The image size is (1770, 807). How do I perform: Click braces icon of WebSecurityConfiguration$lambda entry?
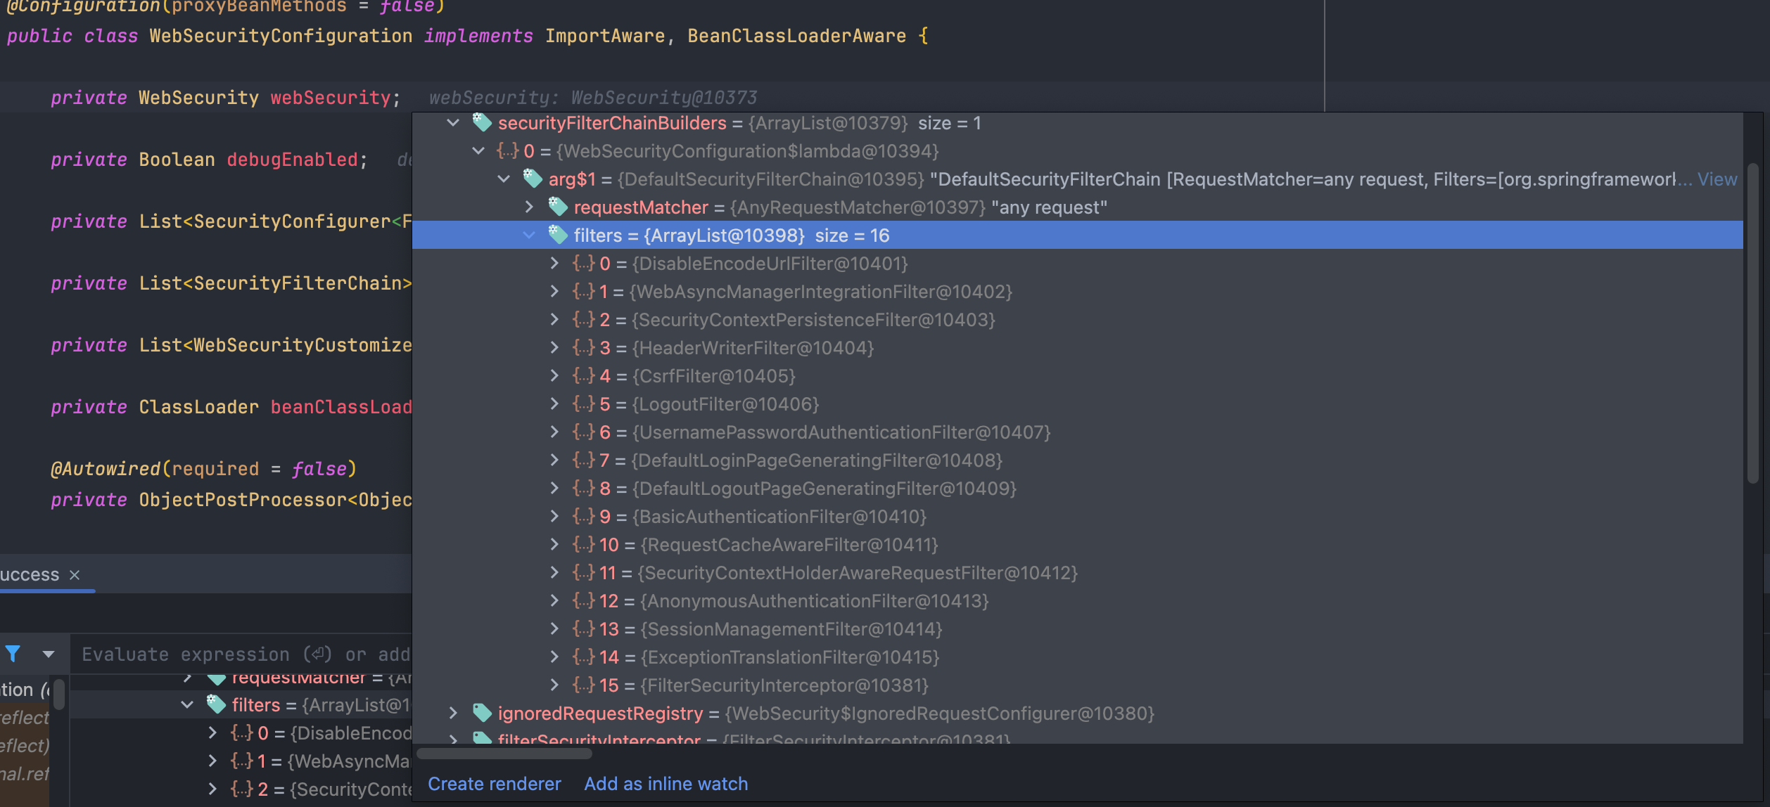tap(508, 151)
